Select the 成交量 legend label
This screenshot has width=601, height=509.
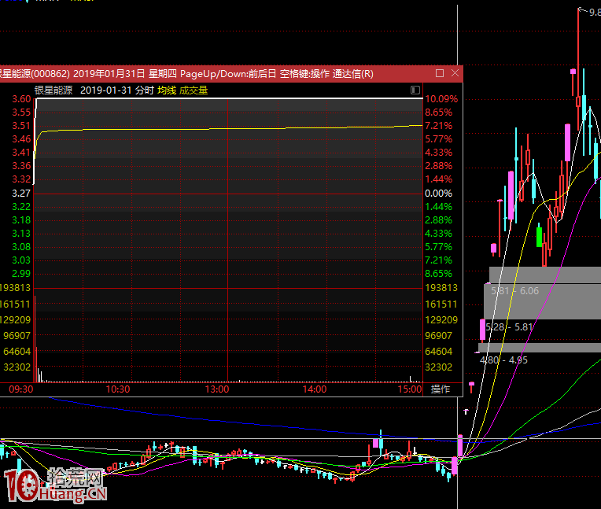click(194, 90)
